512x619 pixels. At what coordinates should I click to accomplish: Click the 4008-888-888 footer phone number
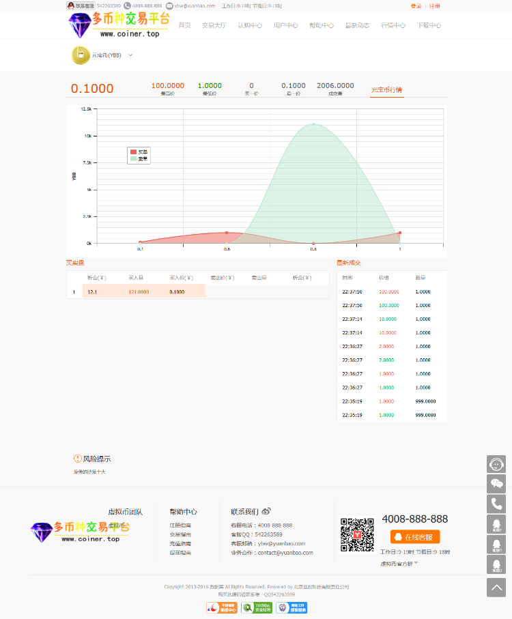pyautogui.click(x=415, y=519)
